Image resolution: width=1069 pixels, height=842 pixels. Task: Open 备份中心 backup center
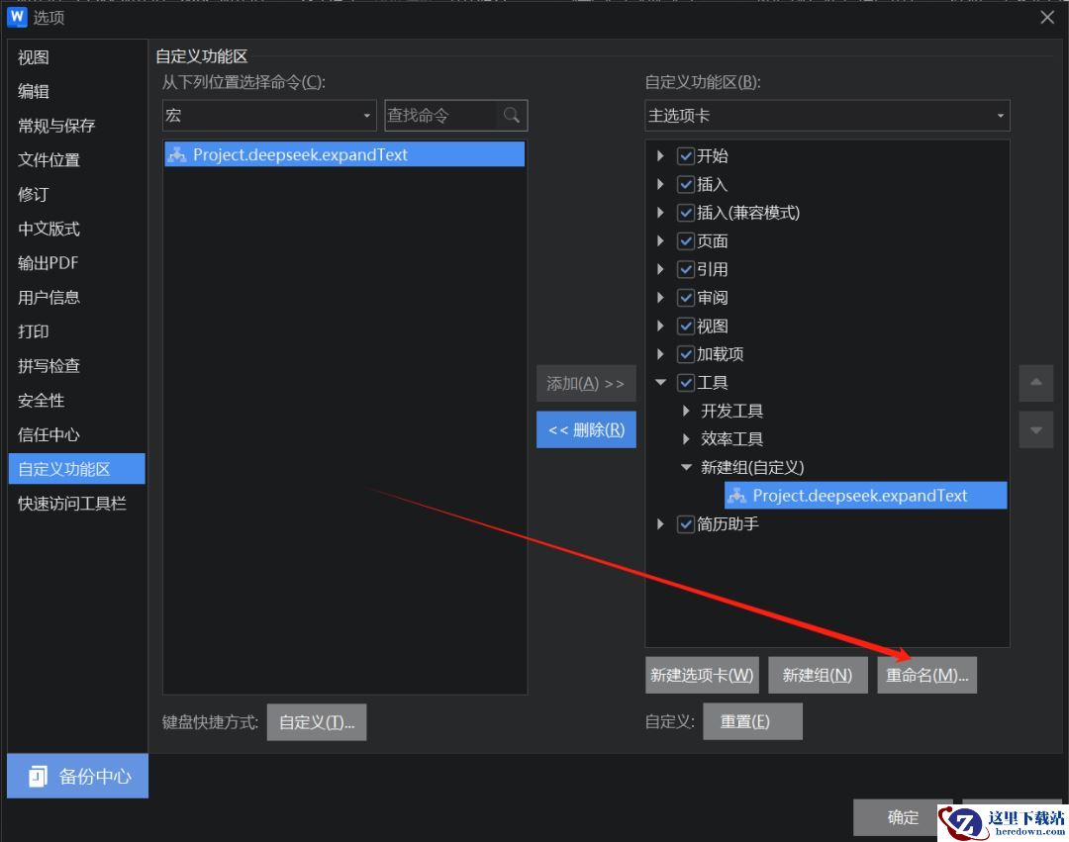[77, 776]
